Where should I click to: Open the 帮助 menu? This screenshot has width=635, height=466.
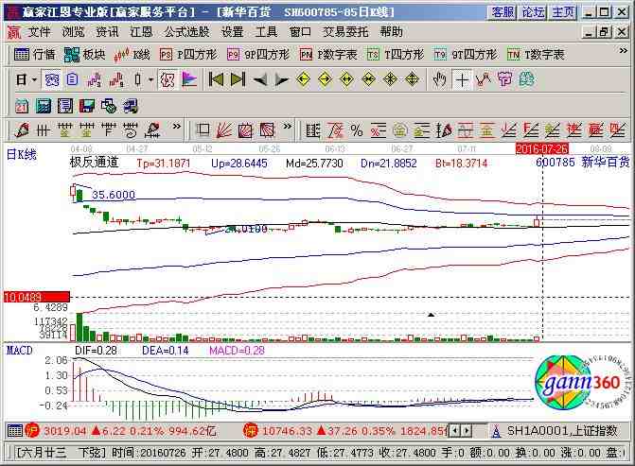(391, 31)
